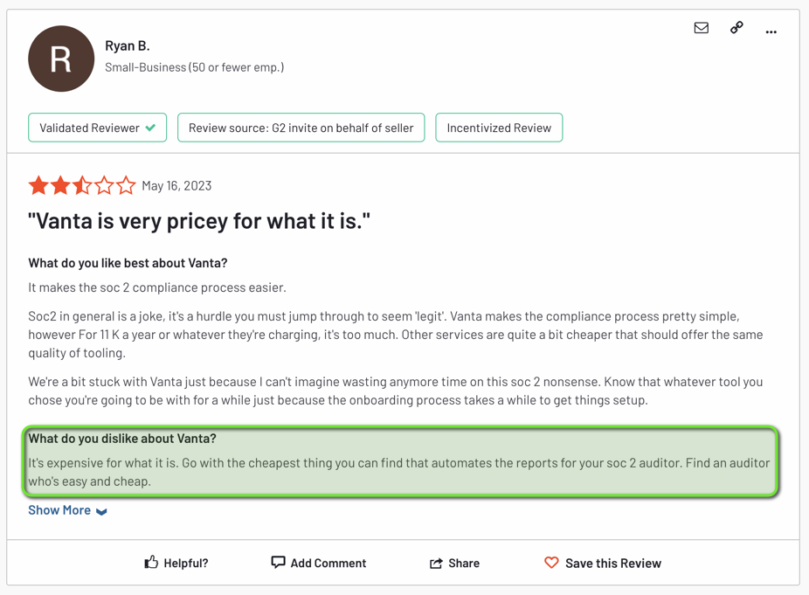Click the green validated checkmark
Image resolution: width=809 pixels, height=595 pixels.
(150, 128)
